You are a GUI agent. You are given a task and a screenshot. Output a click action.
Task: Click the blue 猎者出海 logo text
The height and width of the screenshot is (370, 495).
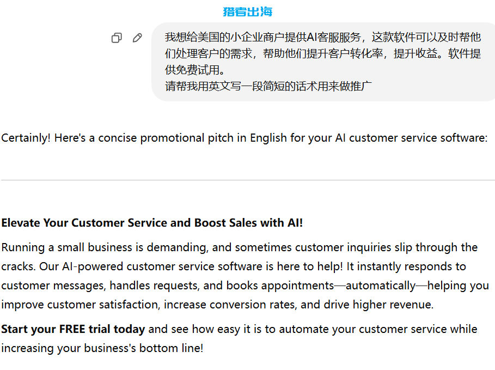[x=247, y=11]
